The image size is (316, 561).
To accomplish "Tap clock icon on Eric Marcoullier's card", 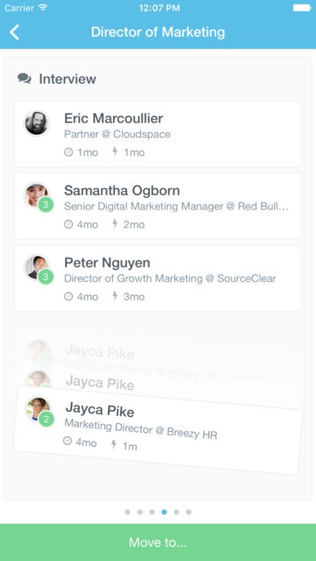I will [x=69, y=152].
